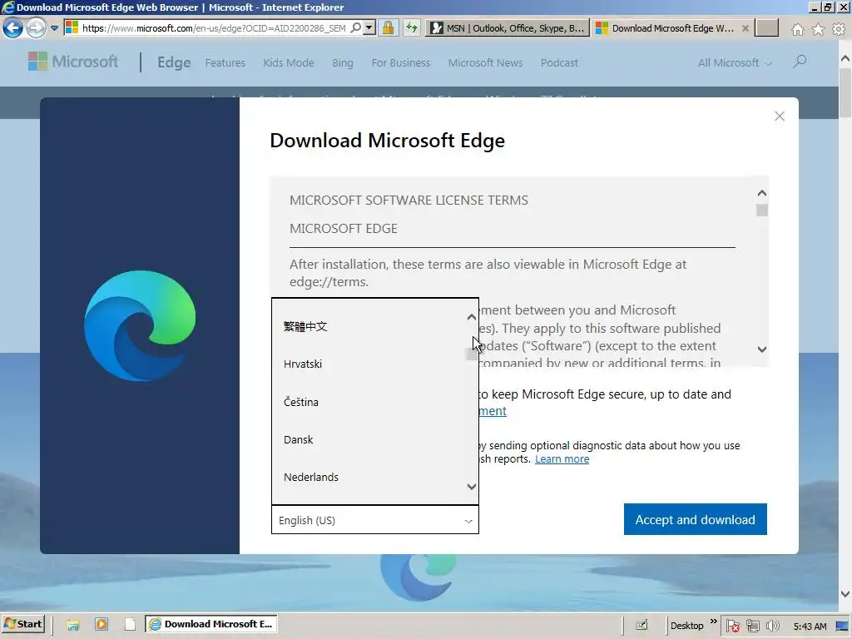
Task: Expand the Desktop toolbar chevron
Action: click(713, 621)
